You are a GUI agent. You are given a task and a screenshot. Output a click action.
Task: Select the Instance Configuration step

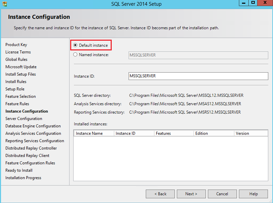tap(27, 111)
